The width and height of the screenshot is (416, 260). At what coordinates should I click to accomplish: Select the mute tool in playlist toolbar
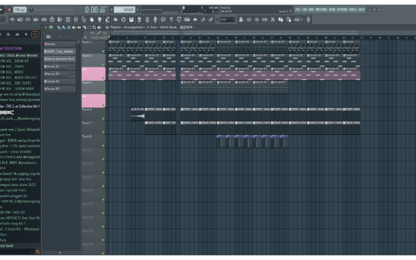[x=74, y=27]
